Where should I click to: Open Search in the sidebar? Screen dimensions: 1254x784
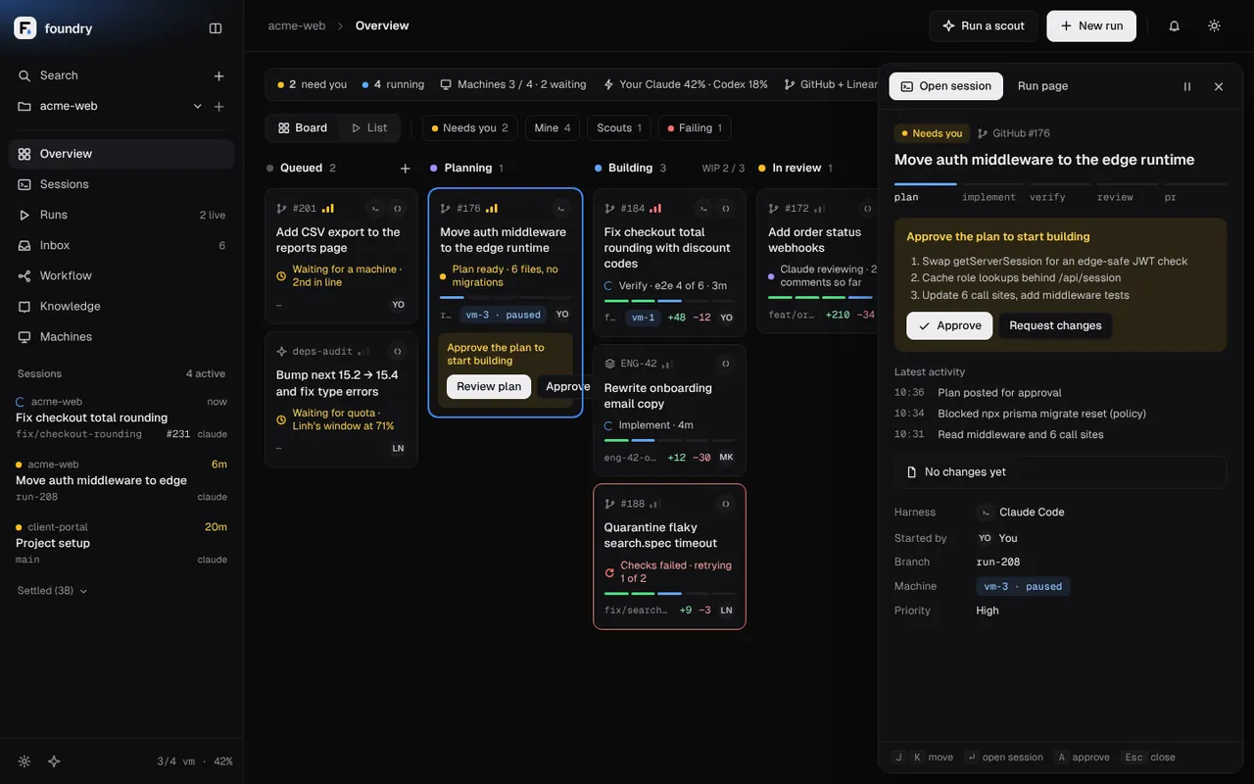(x=108, y=75)
